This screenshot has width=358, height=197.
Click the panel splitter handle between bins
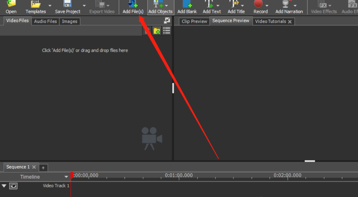pos(173,88)
